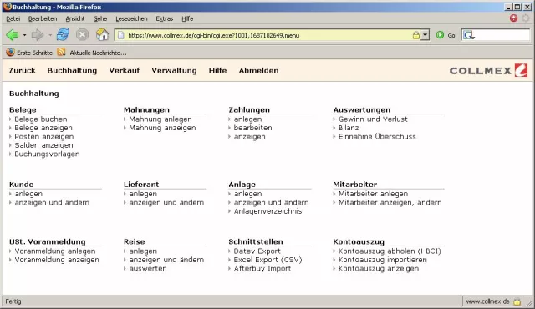
Task: Reload the page with the refresh icon
Action: coord(63,35)
